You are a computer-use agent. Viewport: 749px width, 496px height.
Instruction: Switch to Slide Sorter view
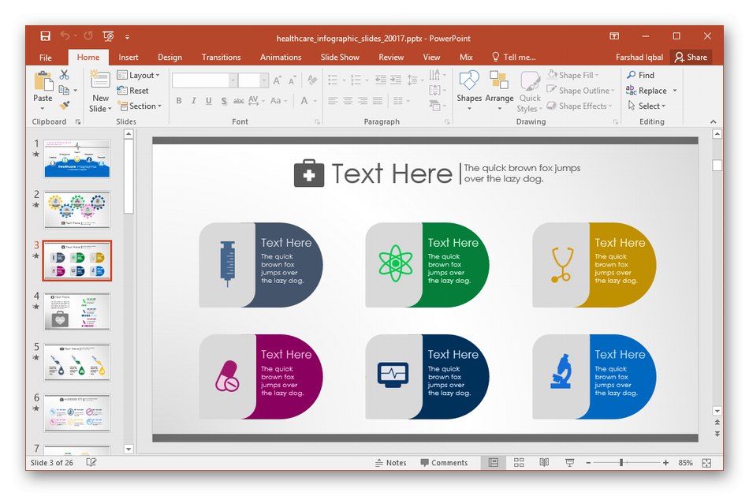[519, 463]
